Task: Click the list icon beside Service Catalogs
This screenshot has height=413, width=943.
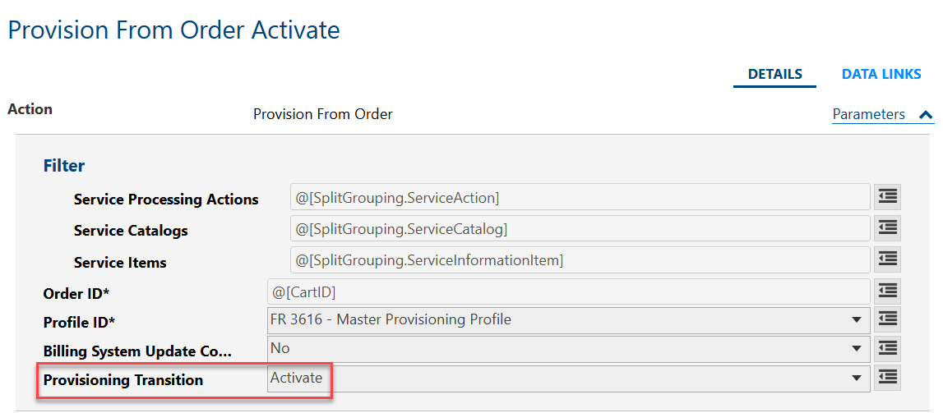Action: 887,227
